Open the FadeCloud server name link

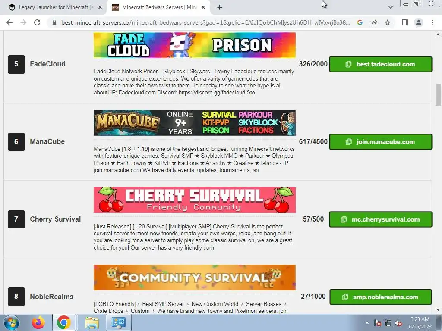[x=47, y=64]
